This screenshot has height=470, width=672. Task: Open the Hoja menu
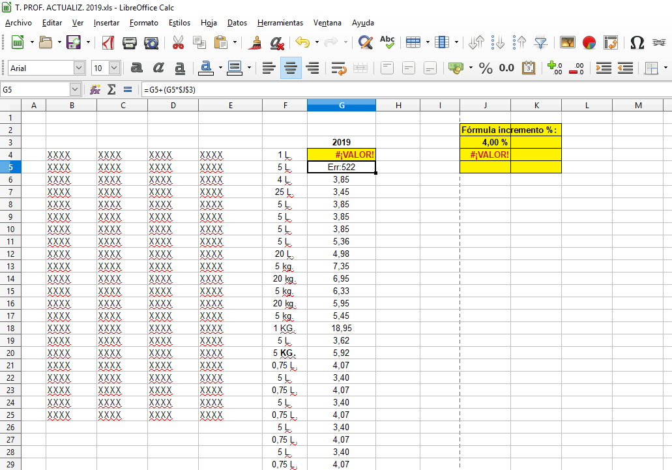click(209, 23)
